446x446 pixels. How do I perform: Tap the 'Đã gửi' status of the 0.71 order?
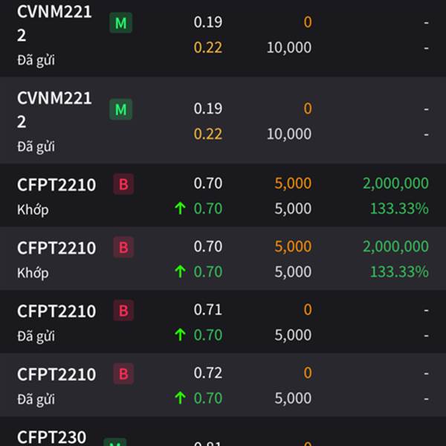pos(36,336)
